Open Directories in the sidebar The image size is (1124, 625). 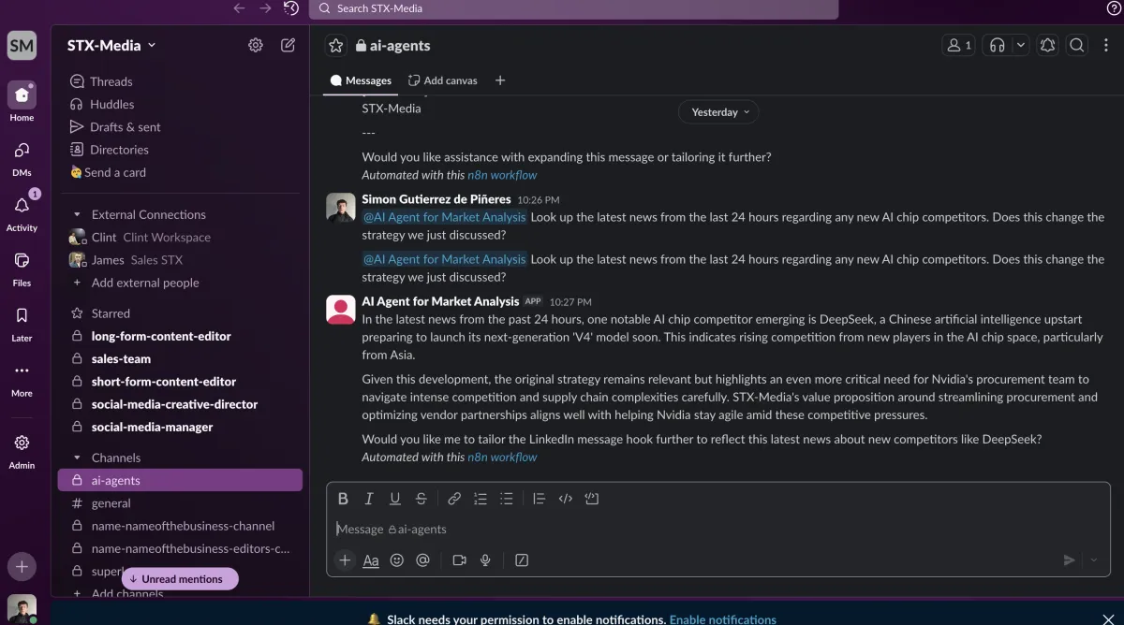(180, 150)
